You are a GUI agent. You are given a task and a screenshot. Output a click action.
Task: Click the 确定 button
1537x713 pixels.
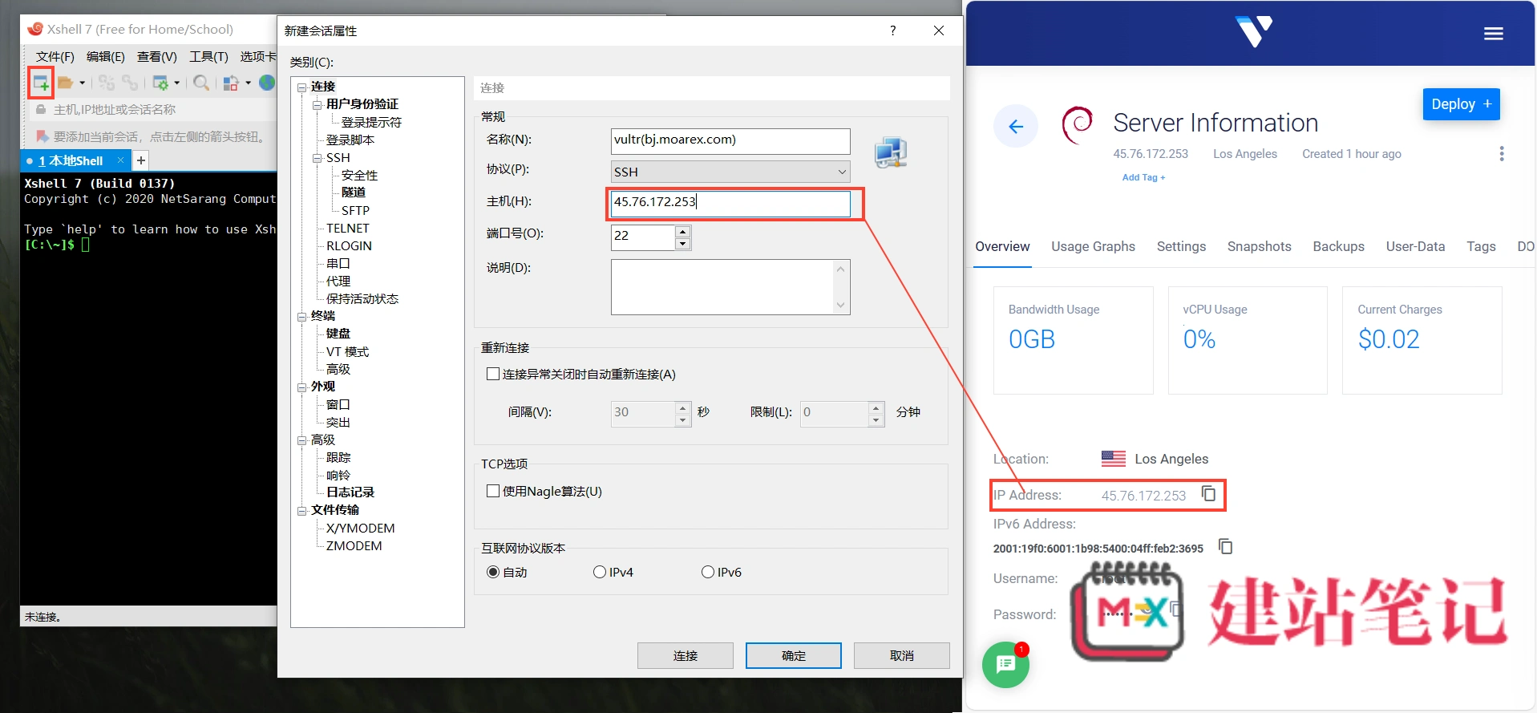click(x=794, y=655)
